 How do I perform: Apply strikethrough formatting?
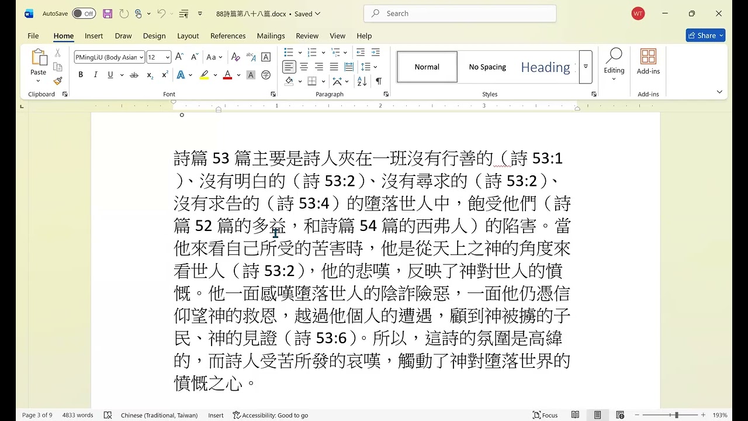point(134,75)
